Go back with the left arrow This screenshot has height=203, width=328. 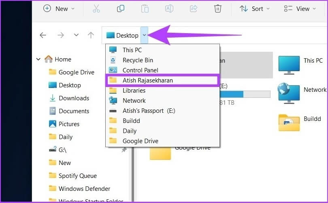(x=43, y=35)
